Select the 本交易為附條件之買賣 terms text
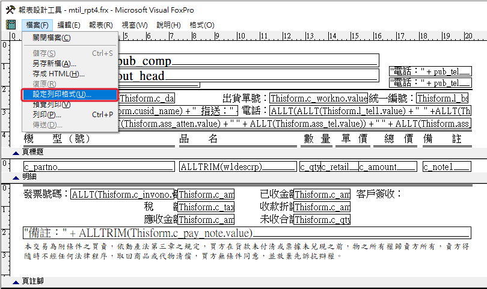Image resolution: width=487 pixels, height=289 pixels. [247, 251]
